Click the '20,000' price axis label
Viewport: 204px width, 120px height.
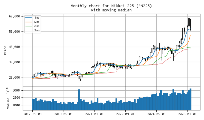pyautogui.click(x=15, y=77)
